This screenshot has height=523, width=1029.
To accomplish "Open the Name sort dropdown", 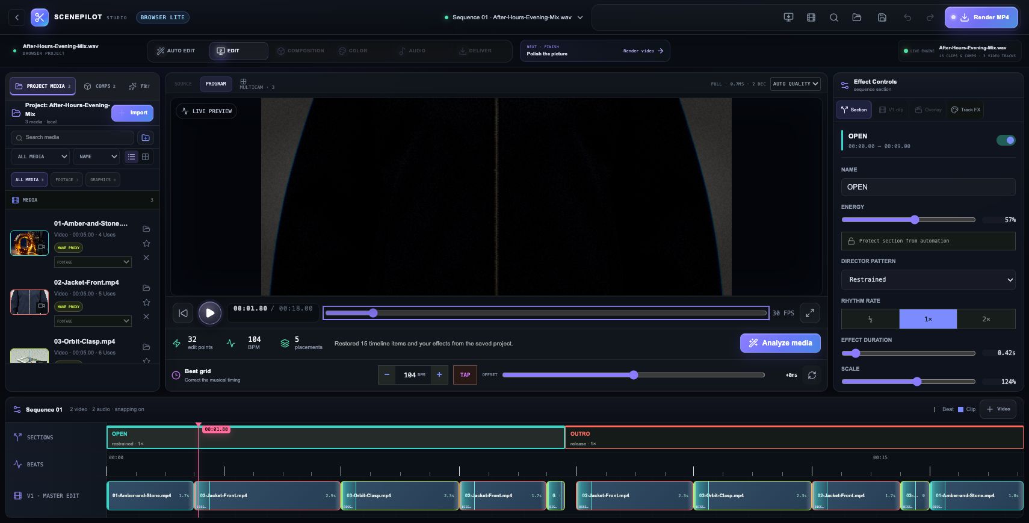I will (x=96, y=156).
